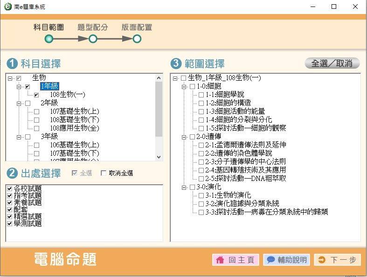Collapse the 1年級 tree node
The height and width of the screenshot is (277, 367).
click(19, 87)
